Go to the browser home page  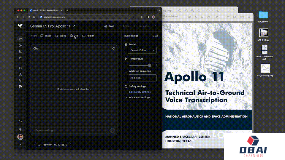(34, 17)
